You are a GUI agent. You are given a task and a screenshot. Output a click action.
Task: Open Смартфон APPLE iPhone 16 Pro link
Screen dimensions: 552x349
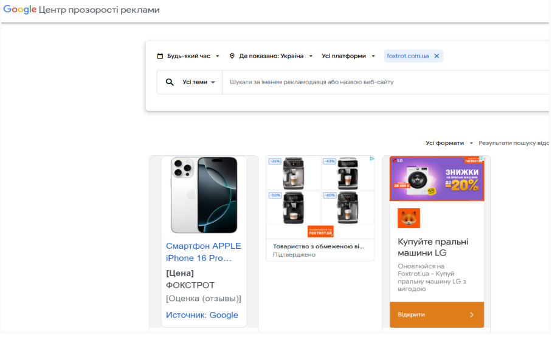pos(204,252)
